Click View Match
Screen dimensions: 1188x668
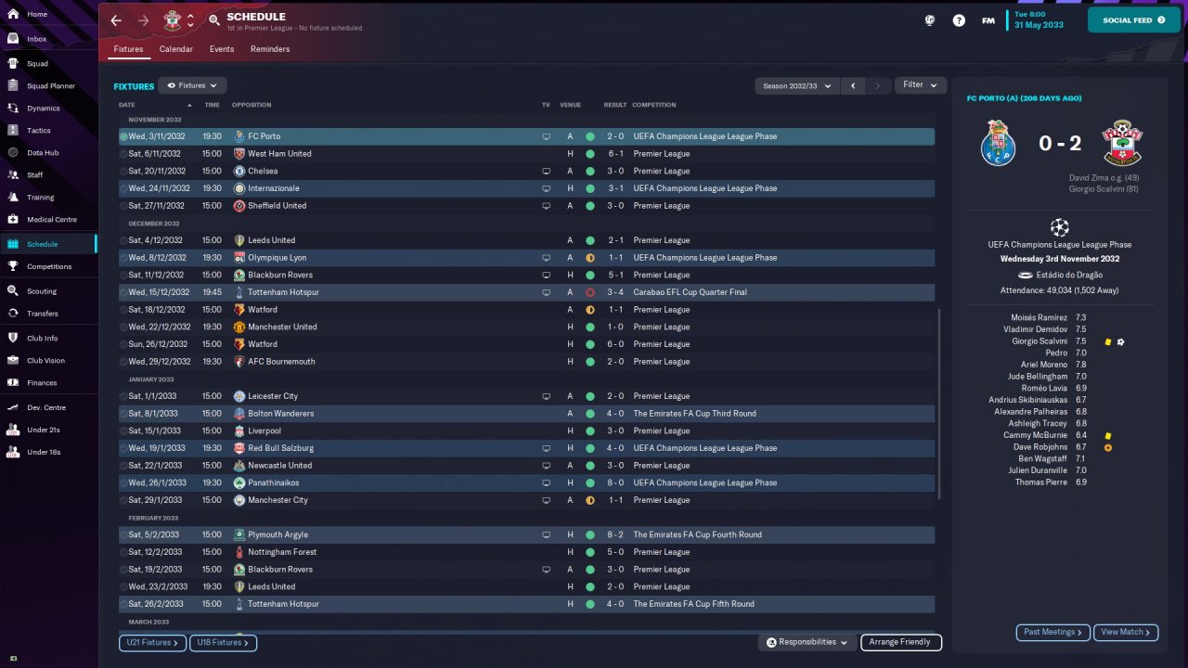pos(1126,632)
